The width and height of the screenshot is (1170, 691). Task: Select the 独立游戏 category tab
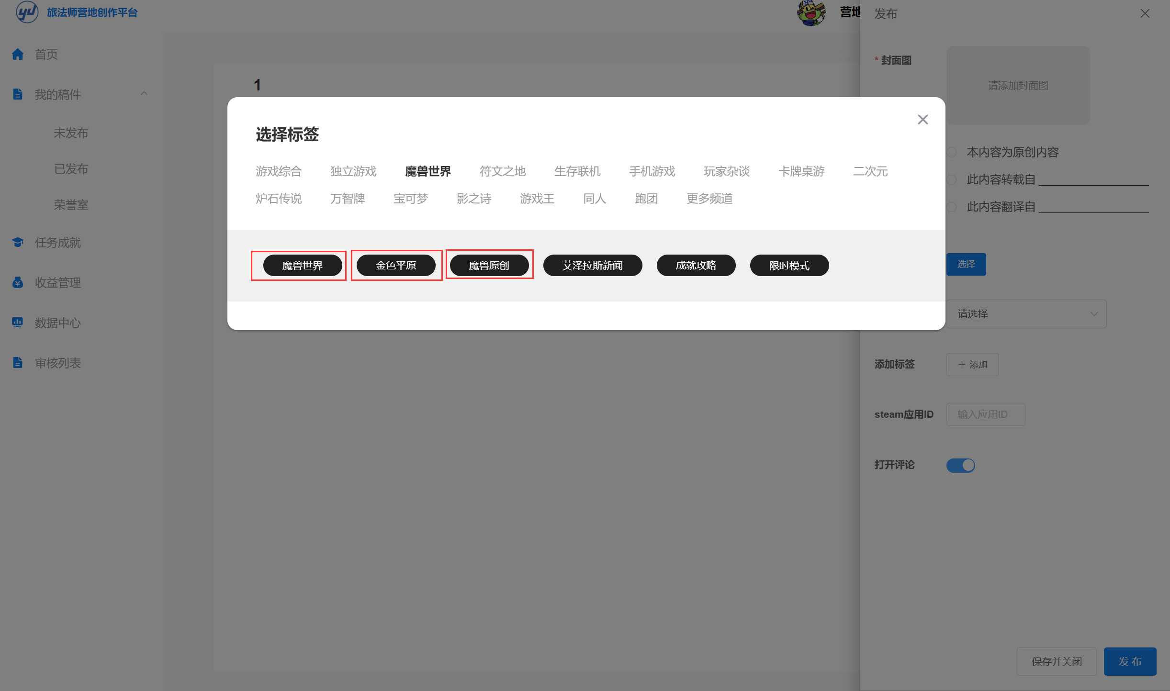pos(353,171)
